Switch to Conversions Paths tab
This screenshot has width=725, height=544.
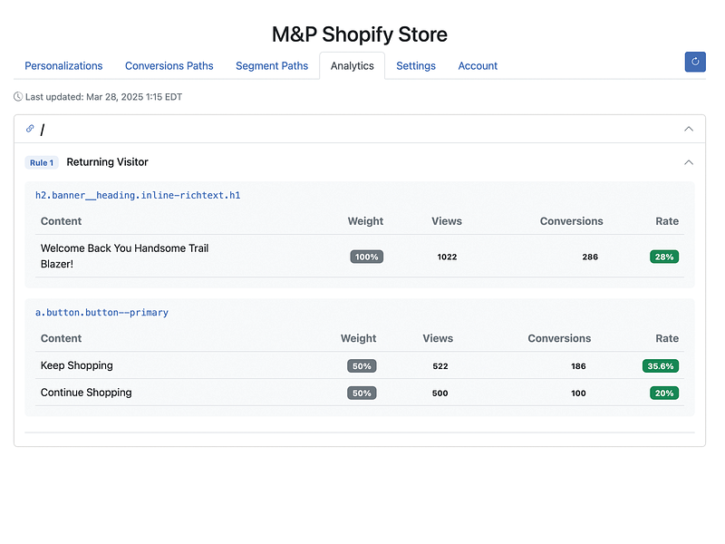pos(169,65)
